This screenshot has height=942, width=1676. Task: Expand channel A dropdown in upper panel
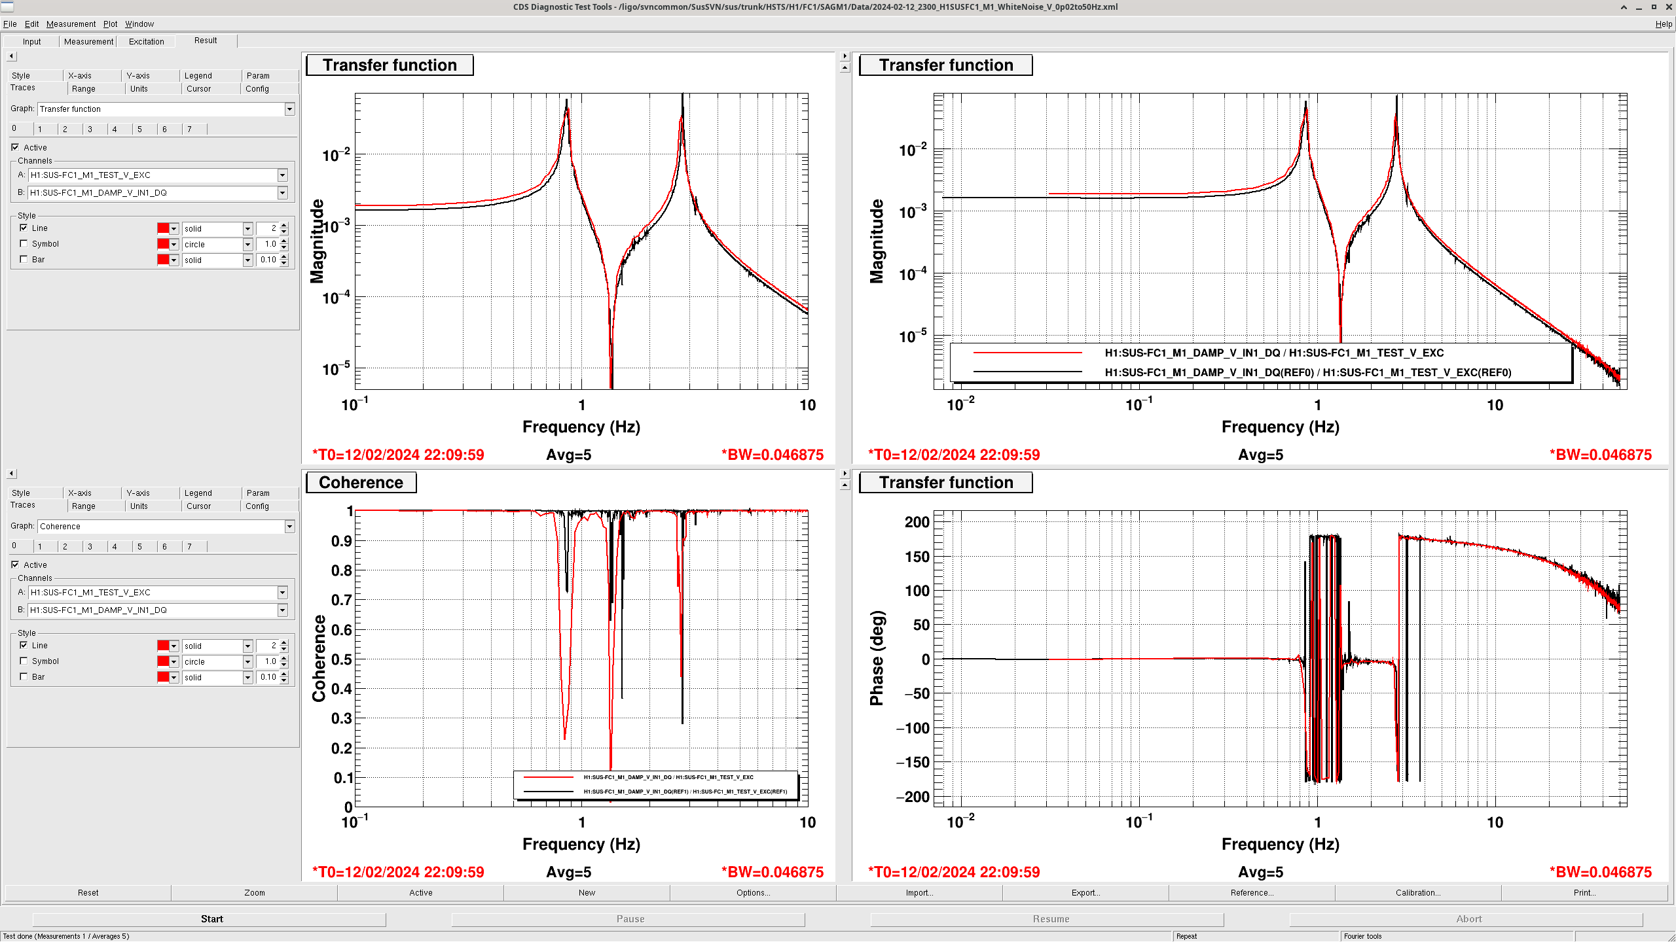click(282, 175)
